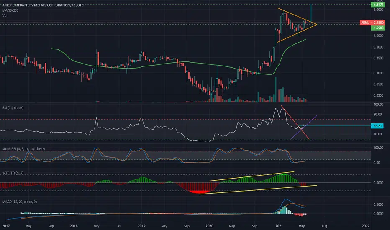
Task: Open the Stoch RSI (3, 3, 14, 14, close) legend
Action: 23,149
